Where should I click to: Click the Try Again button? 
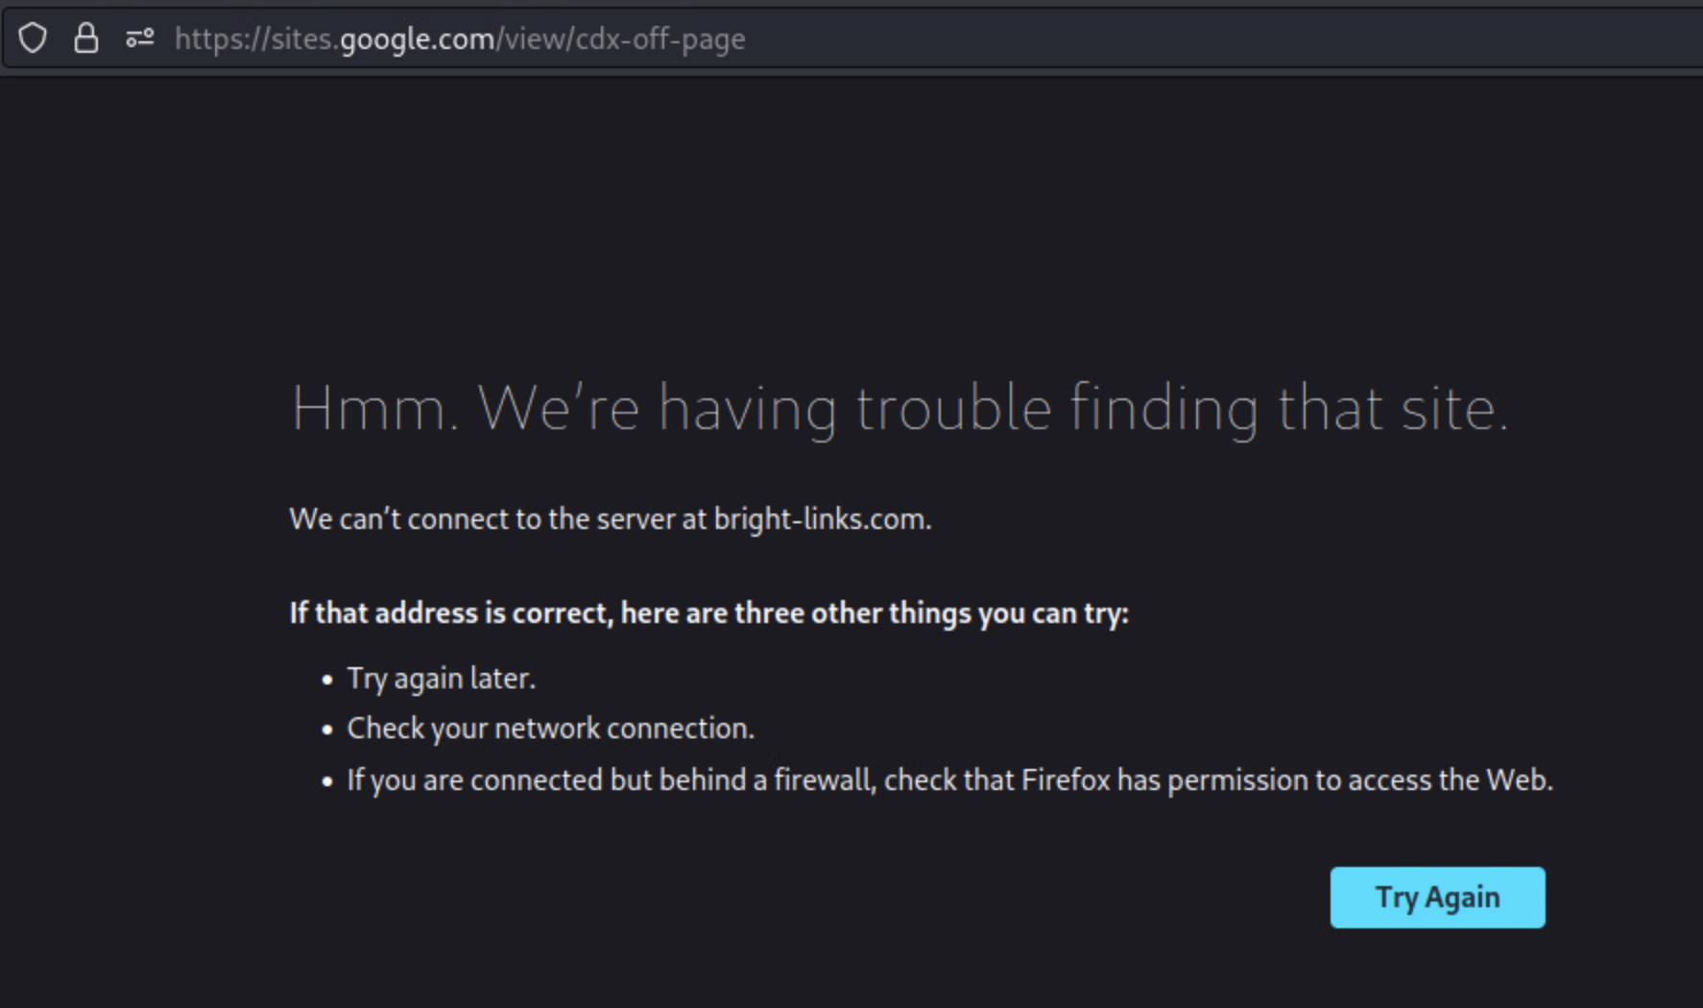tap(1437, 897)
